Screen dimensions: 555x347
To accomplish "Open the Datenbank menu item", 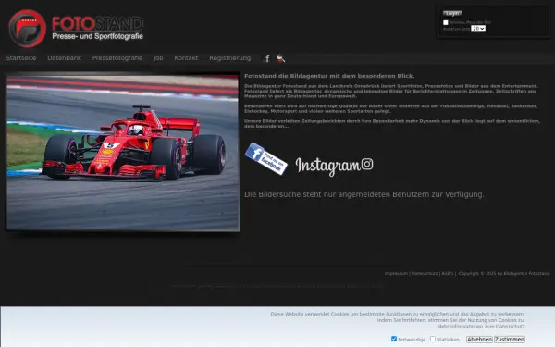I will pos(65,58).
